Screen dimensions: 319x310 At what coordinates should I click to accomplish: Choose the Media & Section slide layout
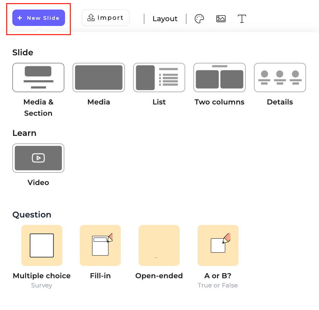click(38, 77)
